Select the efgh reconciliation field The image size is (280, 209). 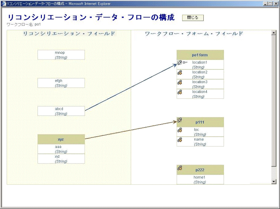pos(61,83)
